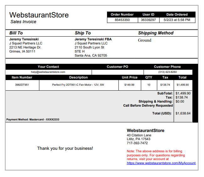
Task: Click the Payment Method Mastercard line
Action: click(33, 119)
